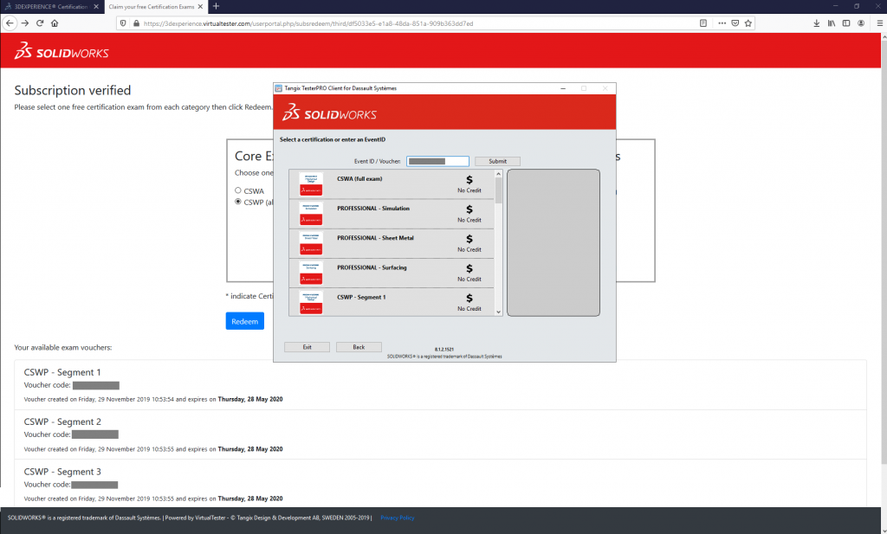This screenshot has width=887, height=534.
Task: Open the Firefox application menu
Action: [x=879, y=23]
